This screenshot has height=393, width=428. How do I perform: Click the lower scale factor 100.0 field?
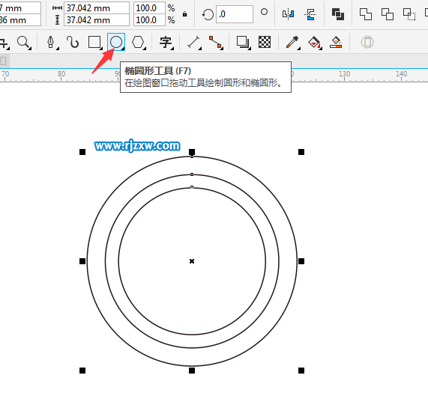(x=149, y=20)
